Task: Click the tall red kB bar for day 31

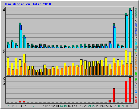Action: tap(130, 90)
